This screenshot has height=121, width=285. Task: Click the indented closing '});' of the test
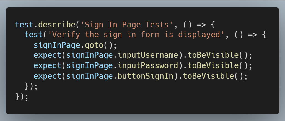[31, 86]
